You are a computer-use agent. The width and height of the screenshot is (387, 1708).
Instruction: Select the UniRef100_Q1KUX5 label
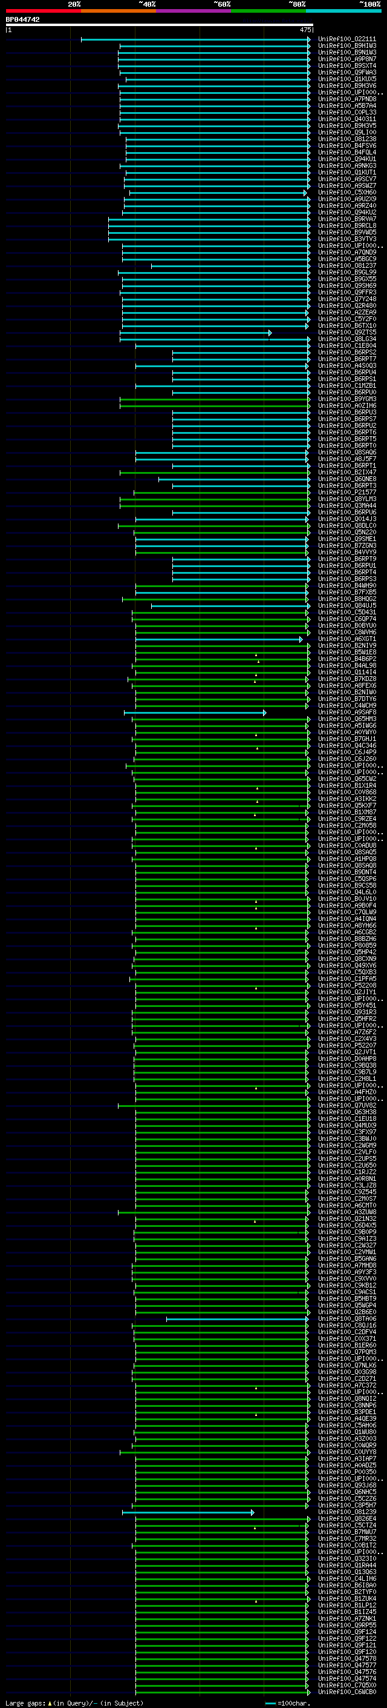[x=346, y=79]
